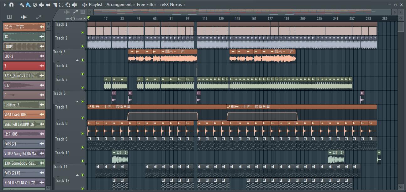Mute Track 5 with green LED
This screenshot has height=192, width=406.
83,88
